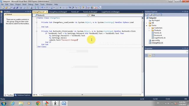The height and width of the screenshot is (106, 189).
Task: Open the Click method name dropdown
Action: point(143,15)
